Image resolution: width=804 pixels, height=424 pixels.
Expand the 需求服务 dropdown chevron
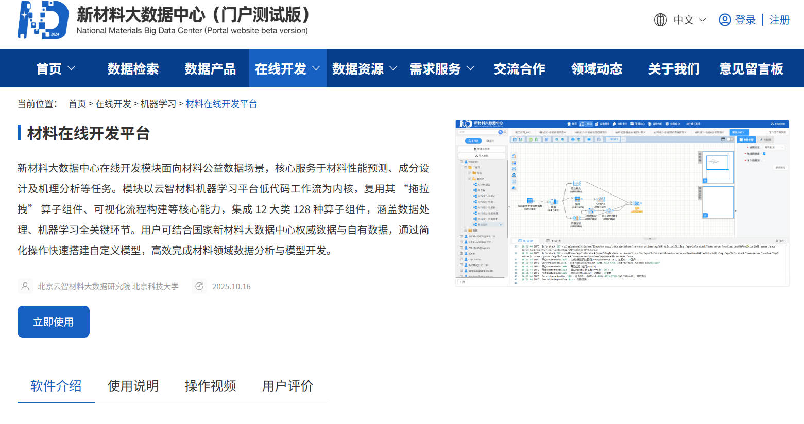[470, 68]
